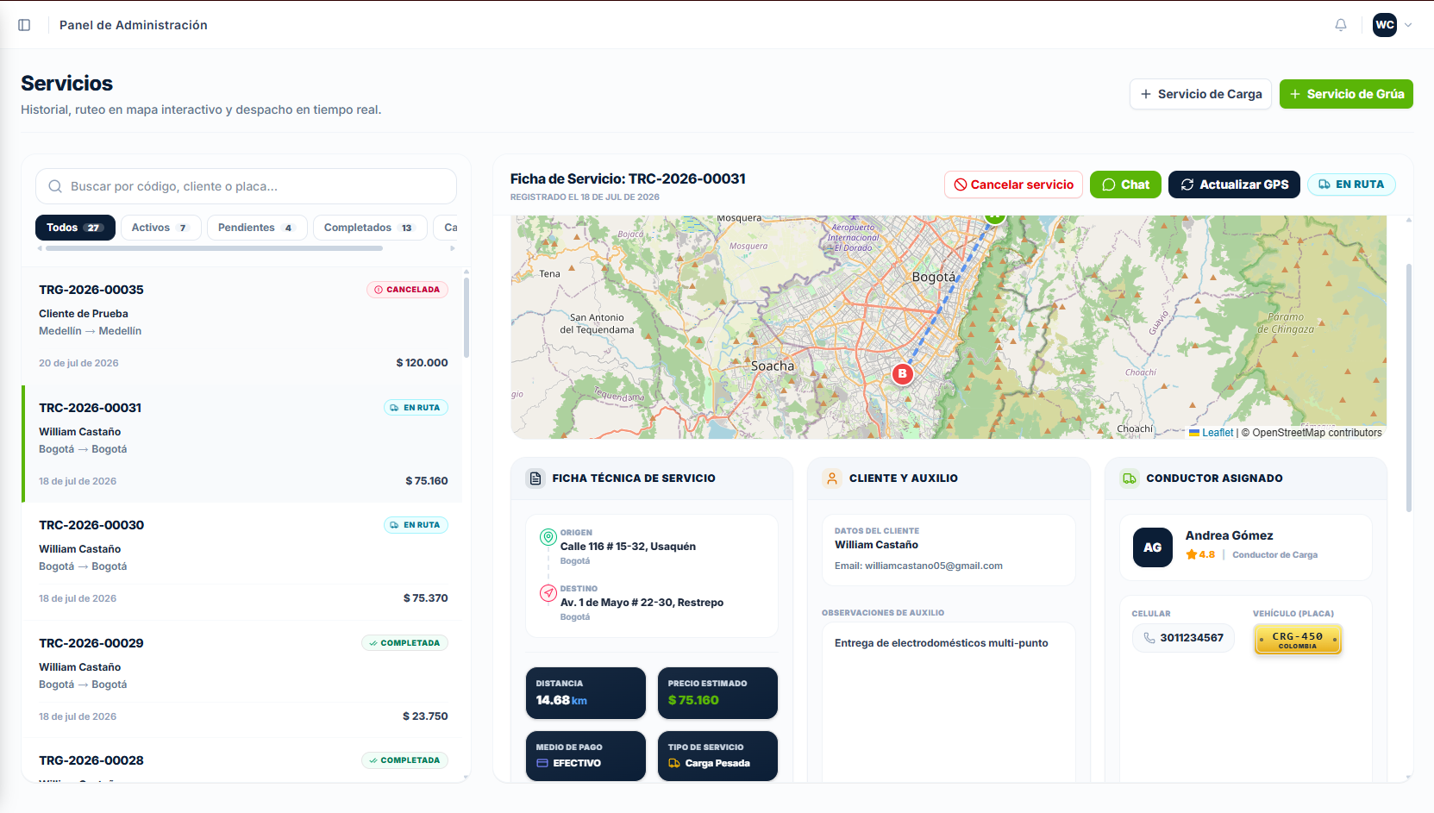Click the Ficha Técnica document icon
This screenshot has width=1434, height=813.
[535, 478]
